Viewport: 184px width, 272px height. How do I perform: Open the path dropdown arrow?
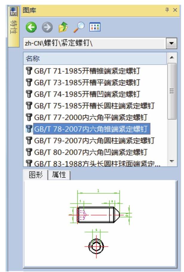point(171,43)
